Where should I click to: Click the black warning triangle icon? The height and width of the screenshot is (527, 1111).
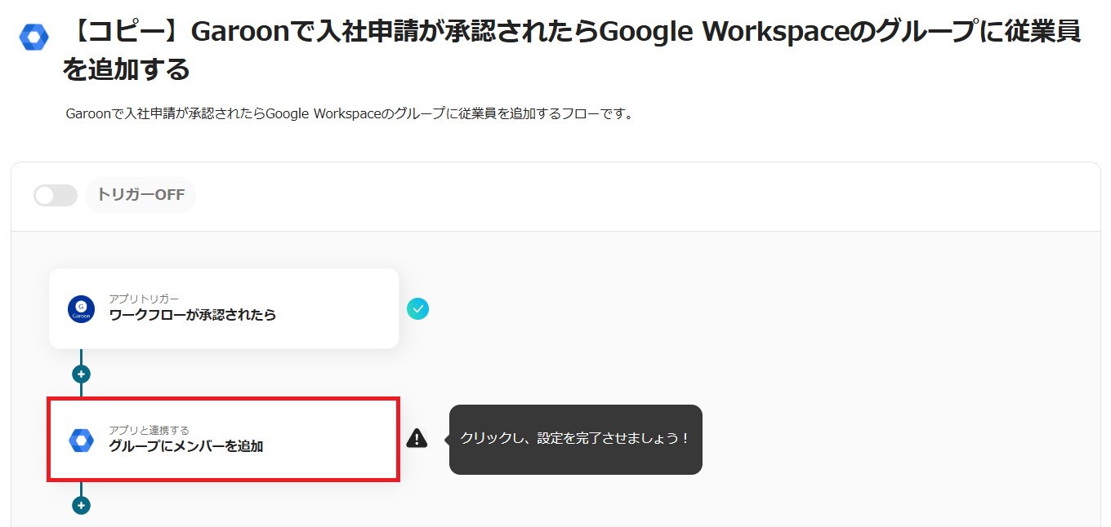tap(417, 438)
